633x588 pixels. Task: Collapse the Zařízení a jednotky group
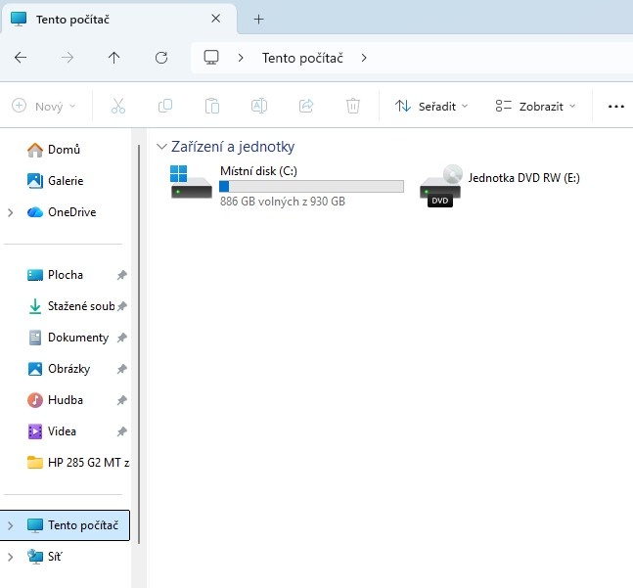pyautogui.click(x=161, y=147)
